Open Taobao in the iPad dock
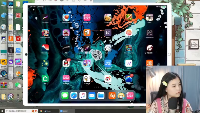 click(x=112, y=96)
